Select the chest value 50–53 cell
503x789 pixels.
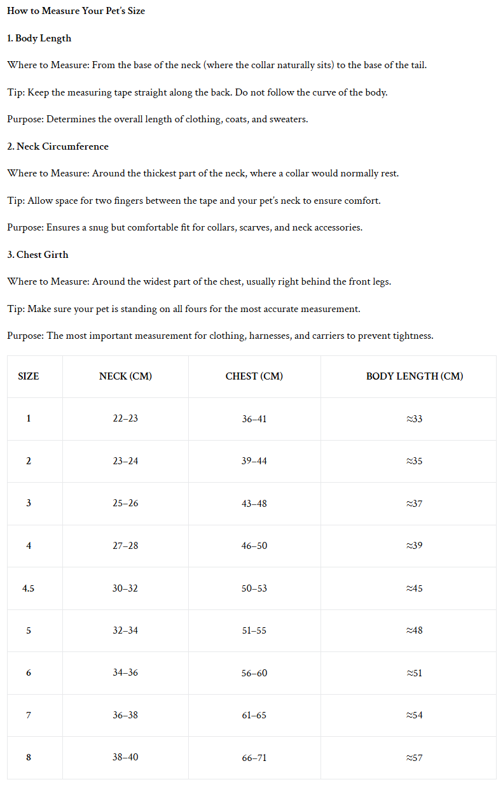254,588
